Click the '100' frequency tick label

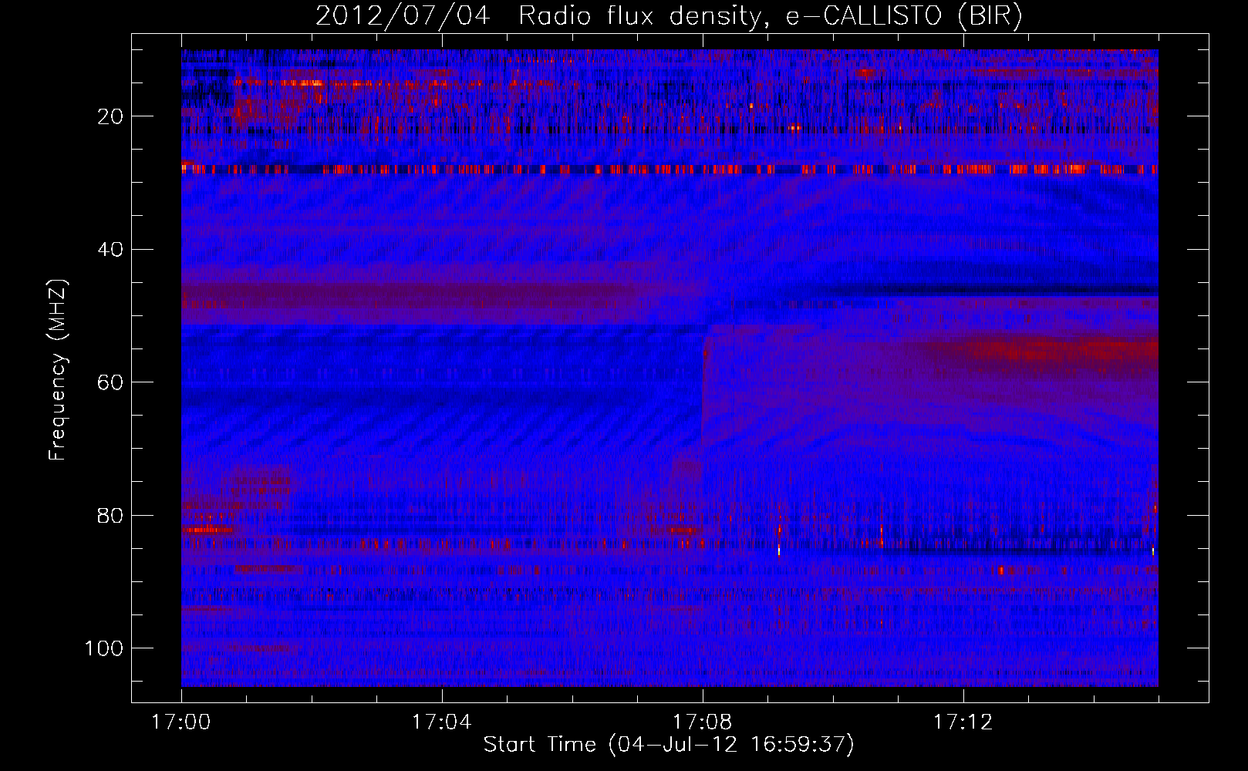[x=104, y=648]
